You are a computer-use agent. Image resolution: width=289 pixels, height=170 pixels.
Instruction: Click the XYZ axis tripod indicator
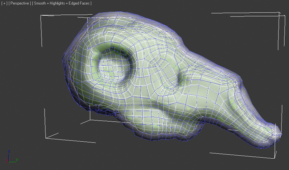[11, 157]
